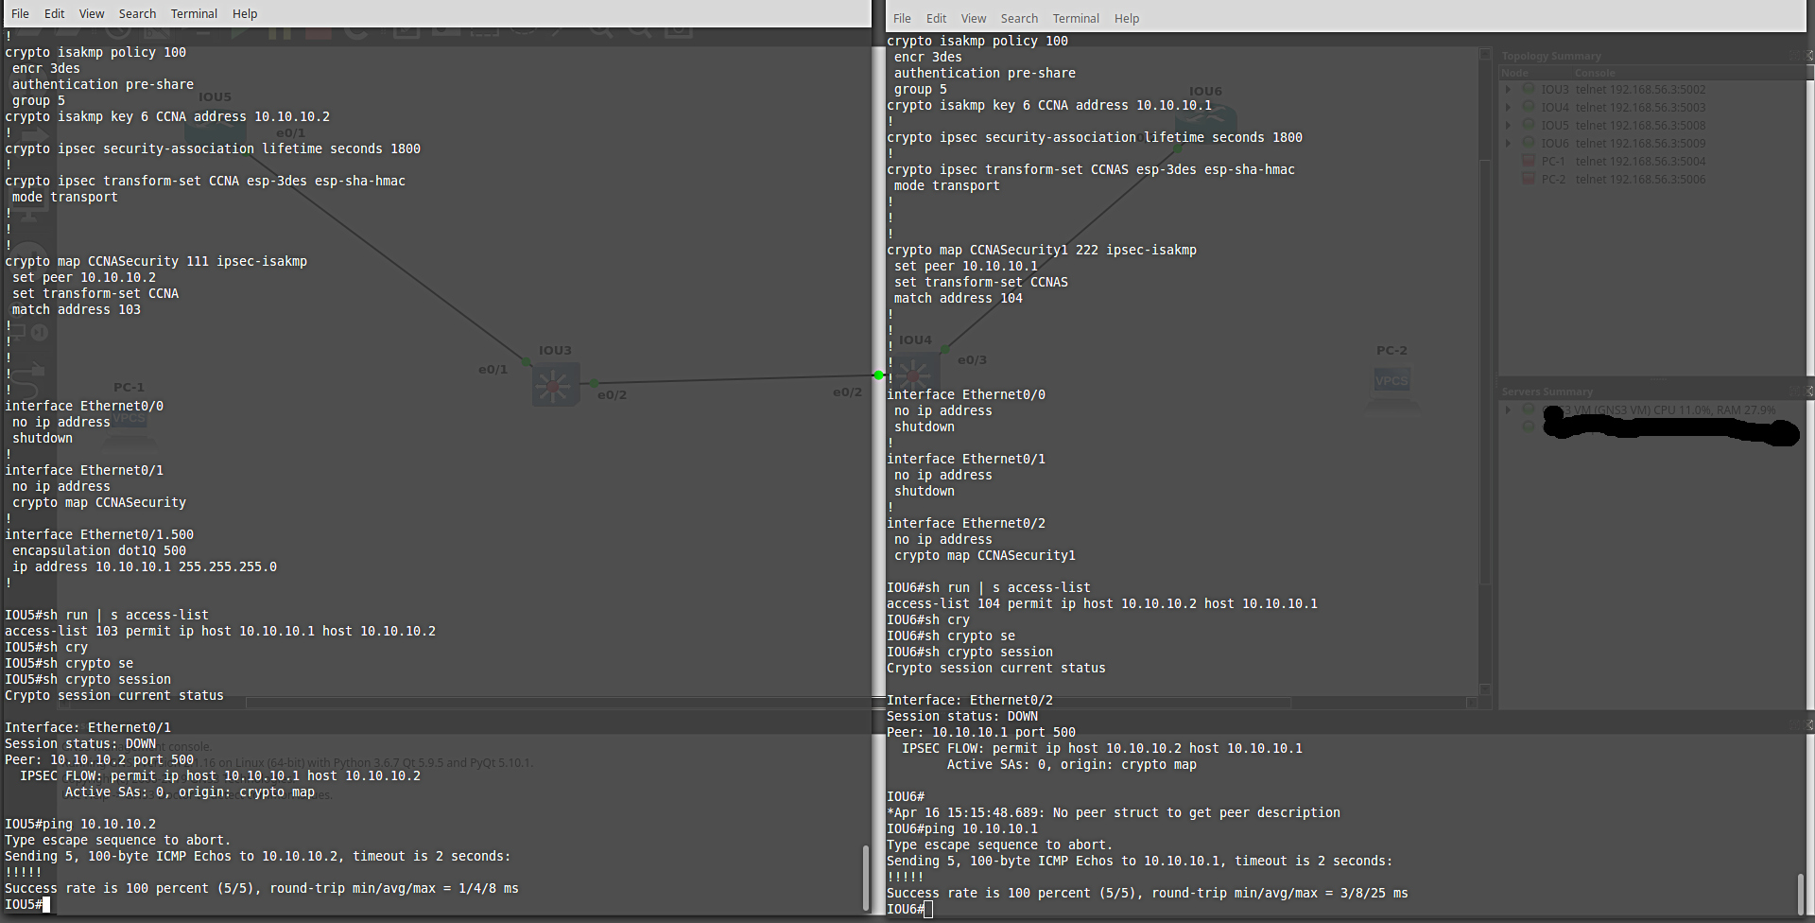Open Help menu in right IOU6 terminal
The width and height of the screenshot is (1815, 923).
pos(1127,18)
